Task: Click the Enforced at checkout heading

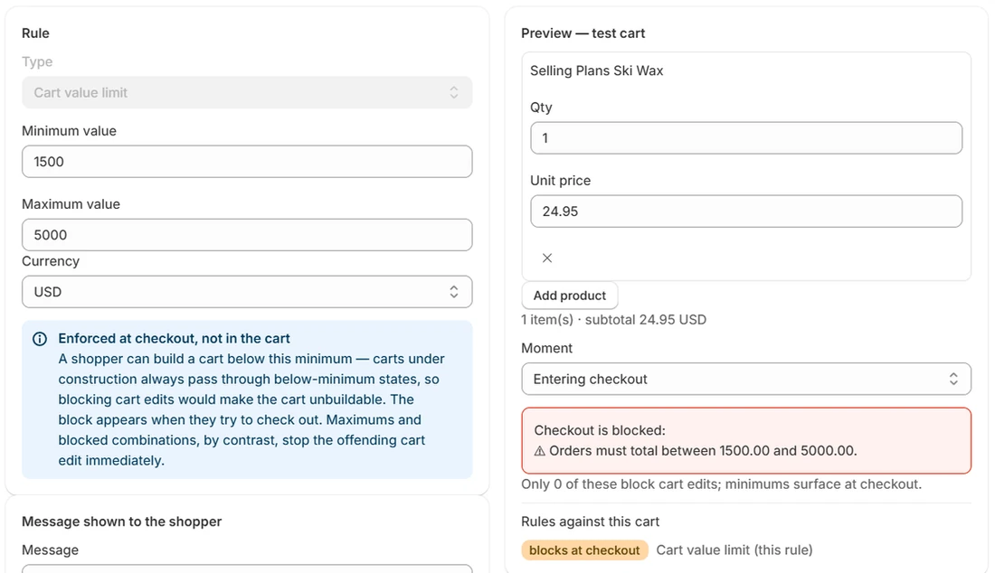Action: [174, 339]
